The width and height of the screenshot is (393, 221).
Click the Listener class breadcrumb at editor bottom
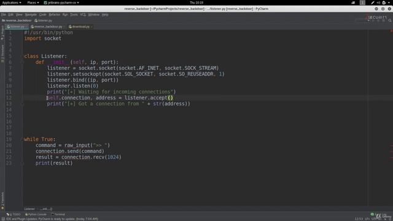[x=29, y=209]
